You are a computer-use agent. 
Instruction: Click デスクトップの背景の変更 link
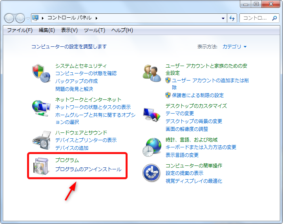(194, 121)
